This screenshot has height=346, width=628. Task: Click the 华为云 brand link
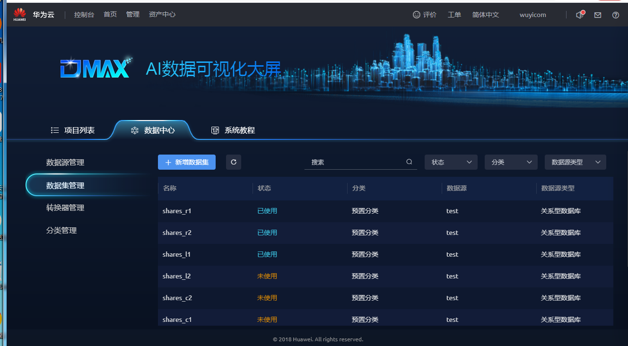tap(44, 15)
